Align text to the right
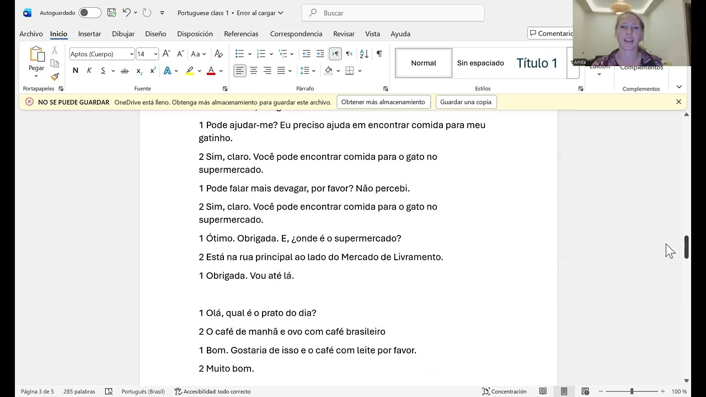 (x=268, y=71)
